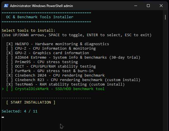Click 'Select tools to install:' prompt
Screen dimensions: 169x131
tap(29, 31)
